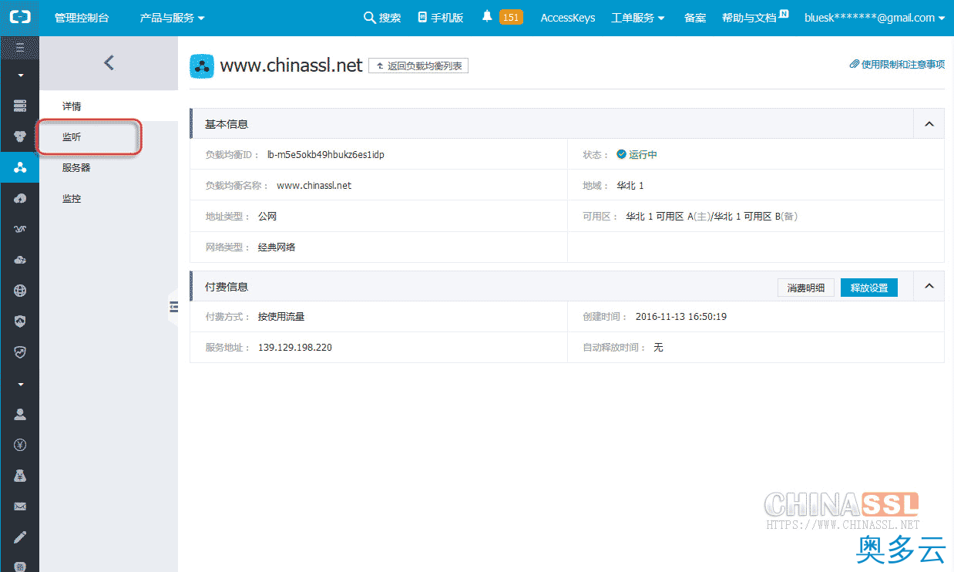Click the side panel collapse handle icon

(x=173, y=307)
